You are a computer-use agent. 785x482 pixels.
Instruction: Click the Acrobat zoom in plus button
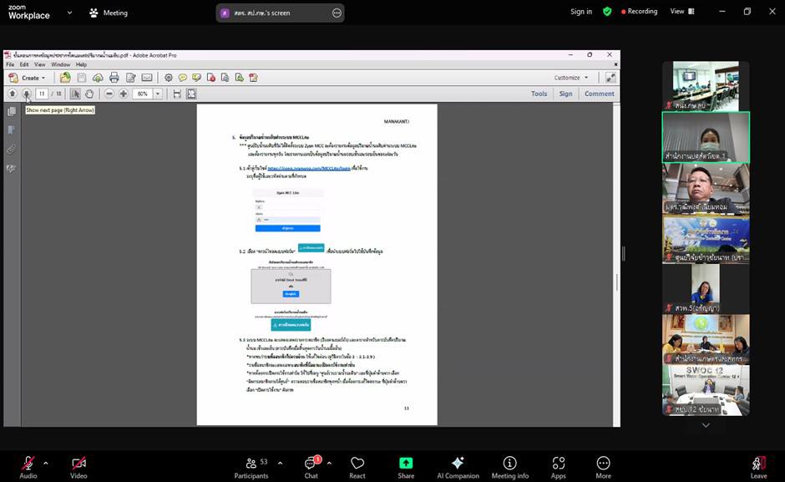[x=124, y=94]
